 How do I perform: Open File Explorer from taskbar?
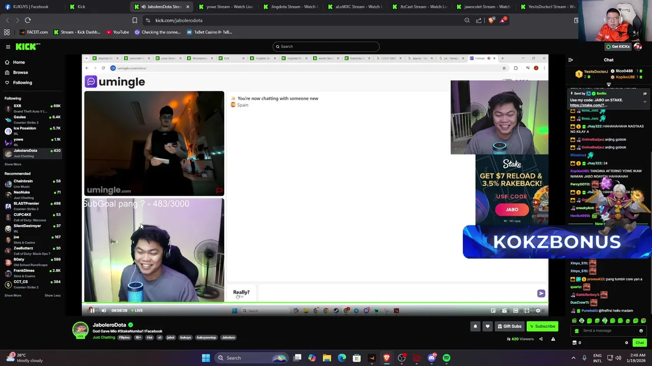[327, 358]
